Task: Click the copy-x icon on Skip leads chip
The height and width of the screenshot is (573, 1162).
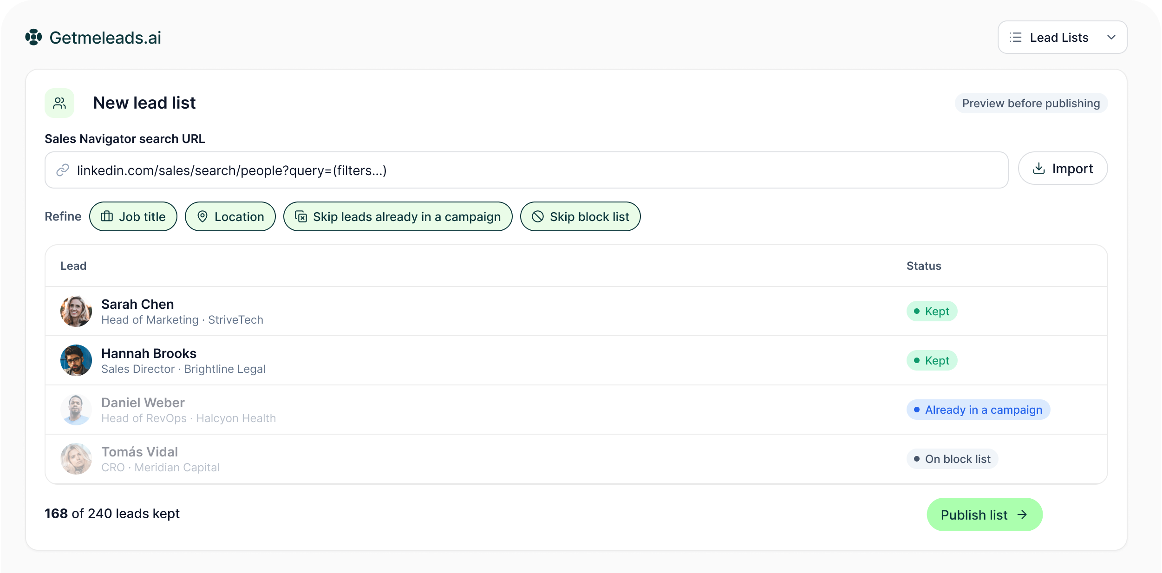Action: pyautogui.click(x=301, y=216)
